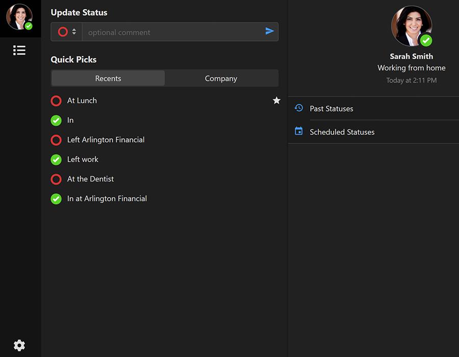Click the send status arrow icon
The width and height of the screenshot is (459, 357).
coord(270,32)
